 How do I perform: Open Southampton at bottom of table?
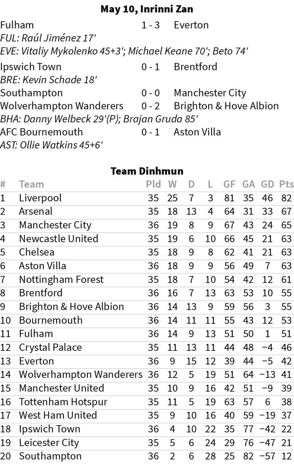[50, 456]
